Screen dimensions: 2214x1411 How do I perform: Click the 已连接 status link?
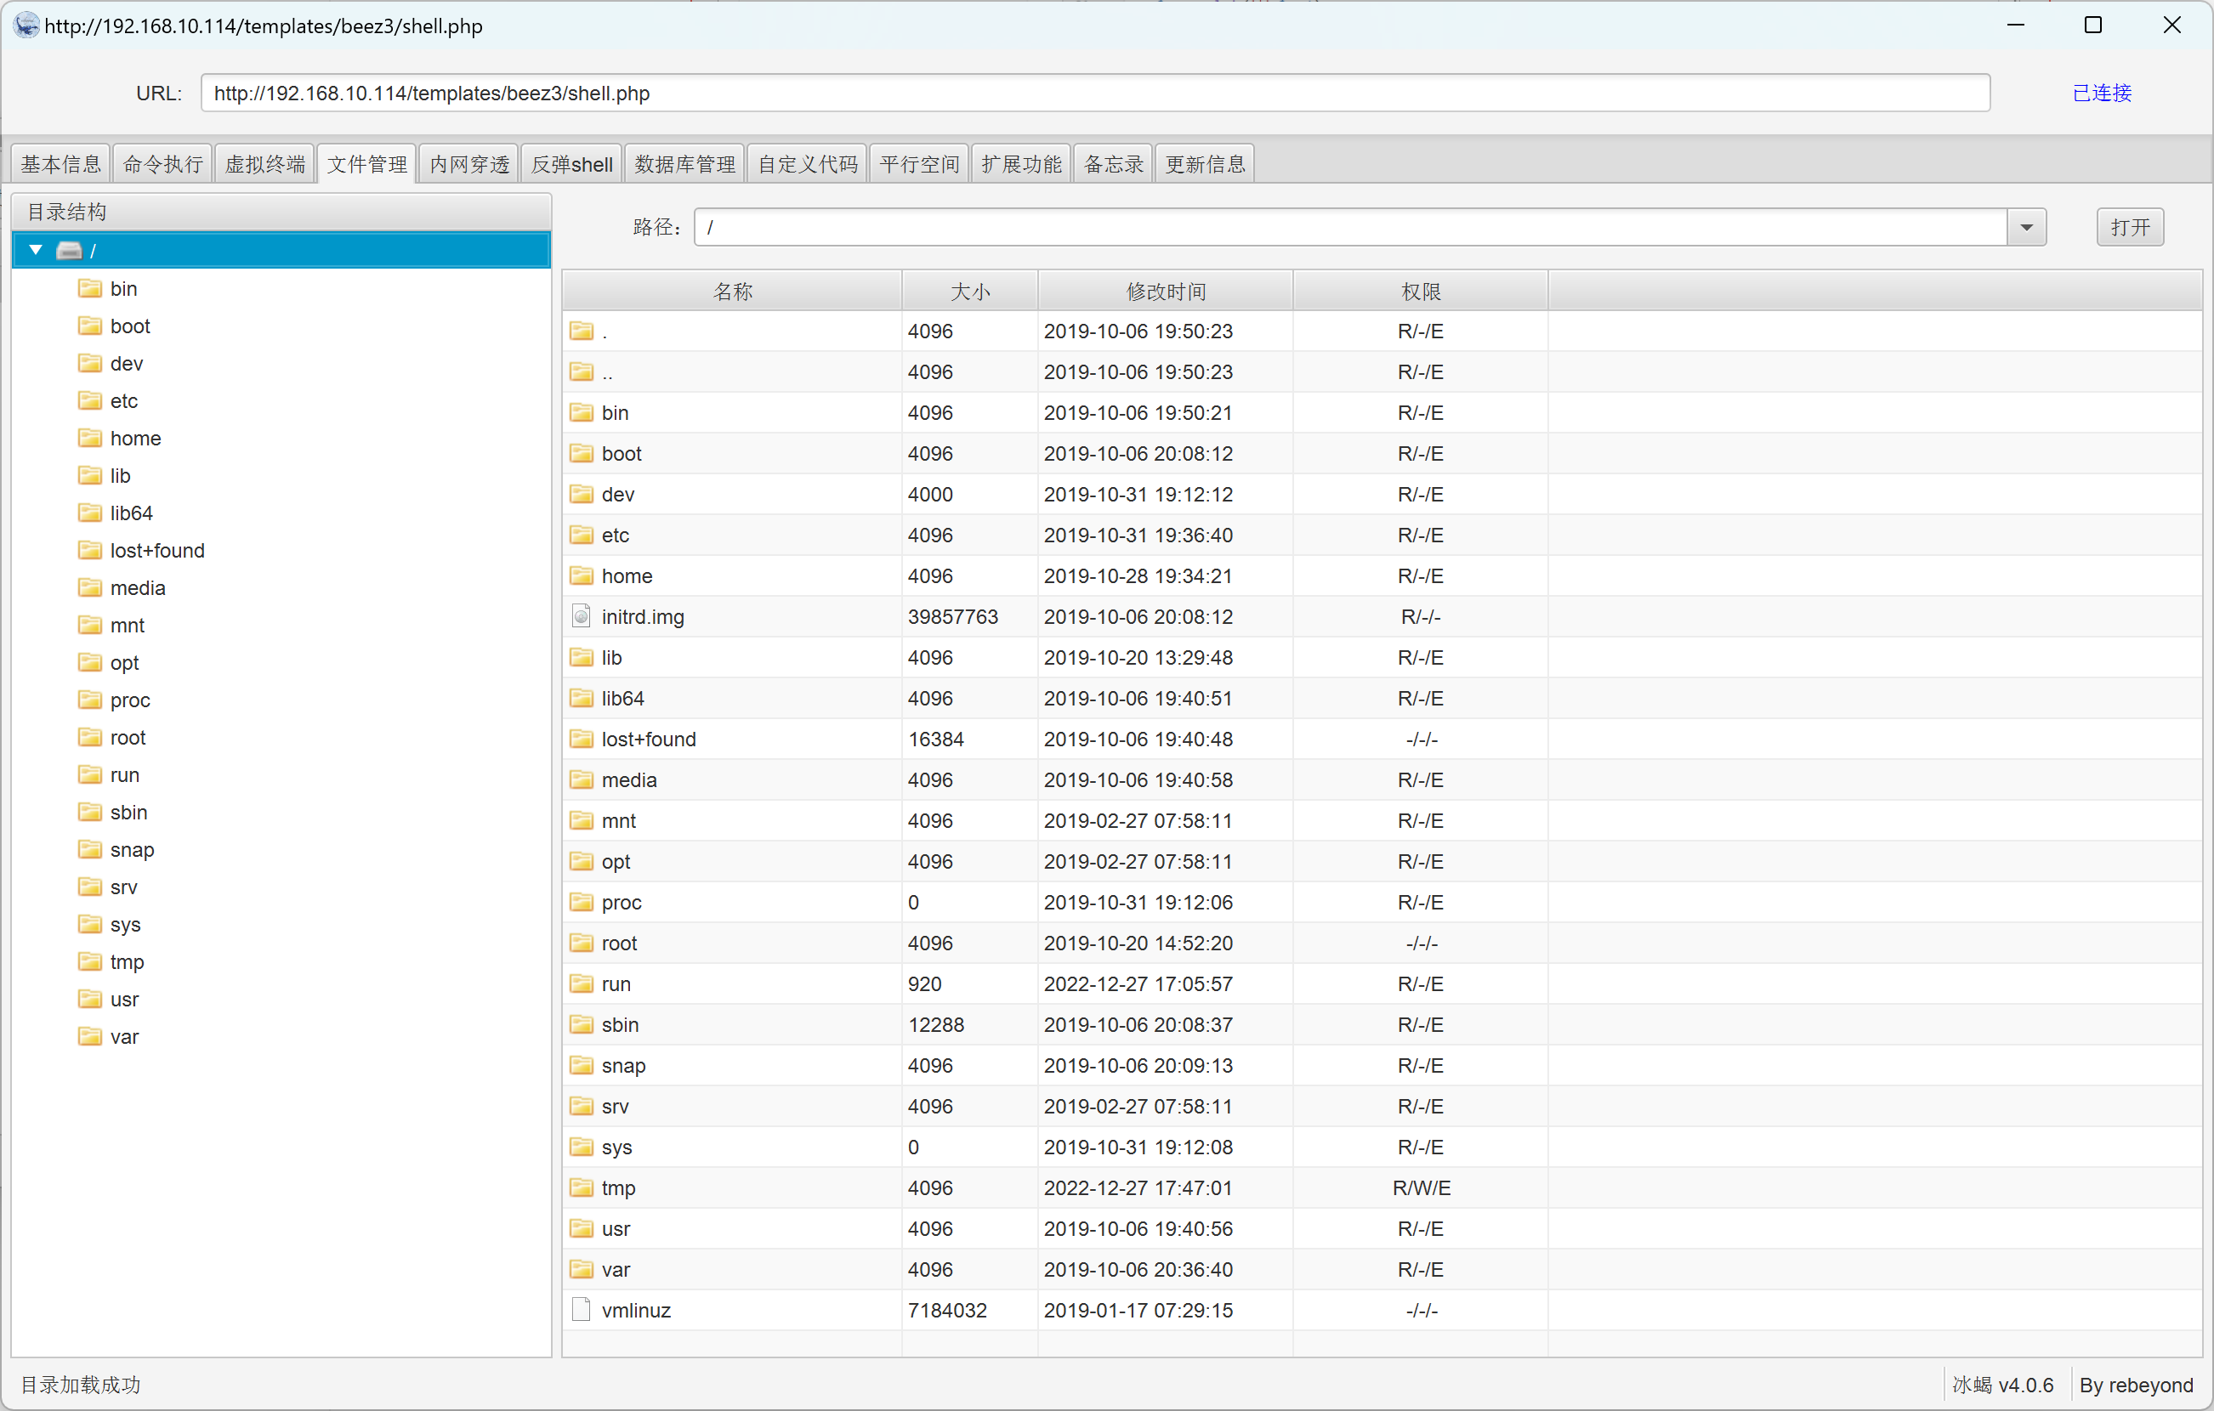pyautogui.click(x=2101, y=93)
